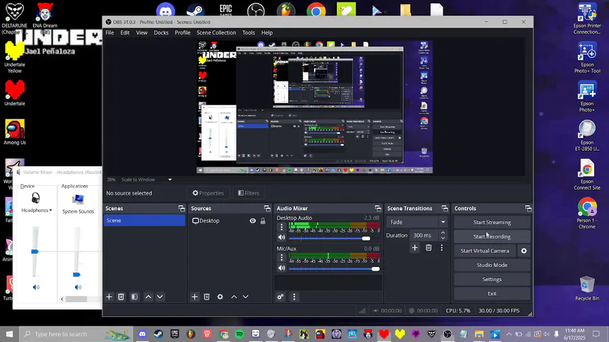Open Audio Mixer menu three-dots at bottom
Viewport: 609px width, 342px height.
coord(294,297)
